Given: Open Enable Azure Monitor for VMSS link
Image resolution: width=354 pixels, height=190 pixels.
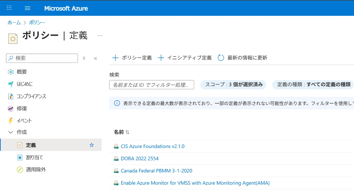Looking at the screenshot, I should [x=195, y=183].
